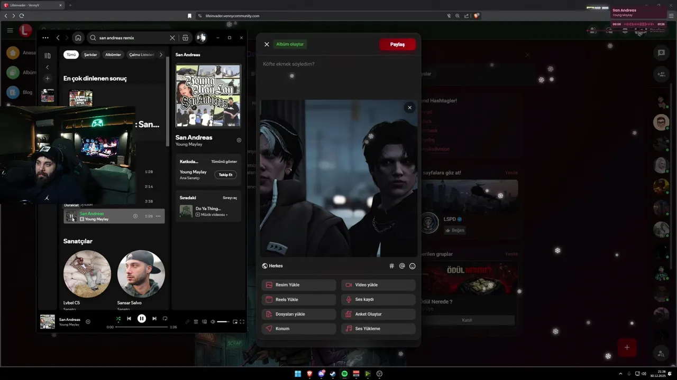Screen dimensions: 677x380
Task: Clear the san andreas remix search
Action: point(172,38)
